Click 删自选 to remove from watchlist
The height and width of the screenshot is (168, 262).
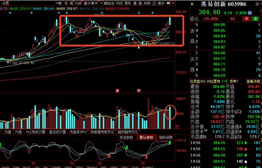[109, 3]
